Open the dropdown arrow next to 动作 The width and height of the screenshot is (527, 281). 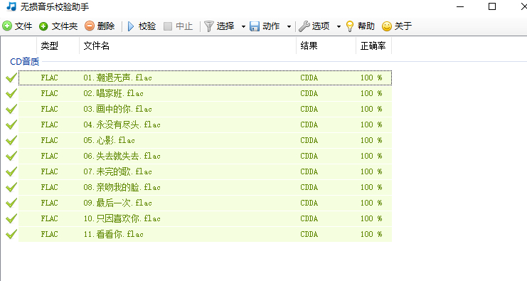point(289,26)
